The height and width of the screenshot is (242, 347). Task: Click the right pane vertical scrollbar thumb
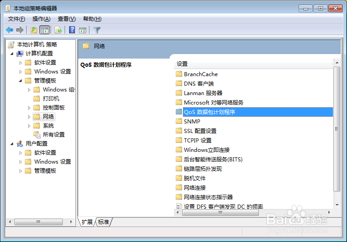337,129
